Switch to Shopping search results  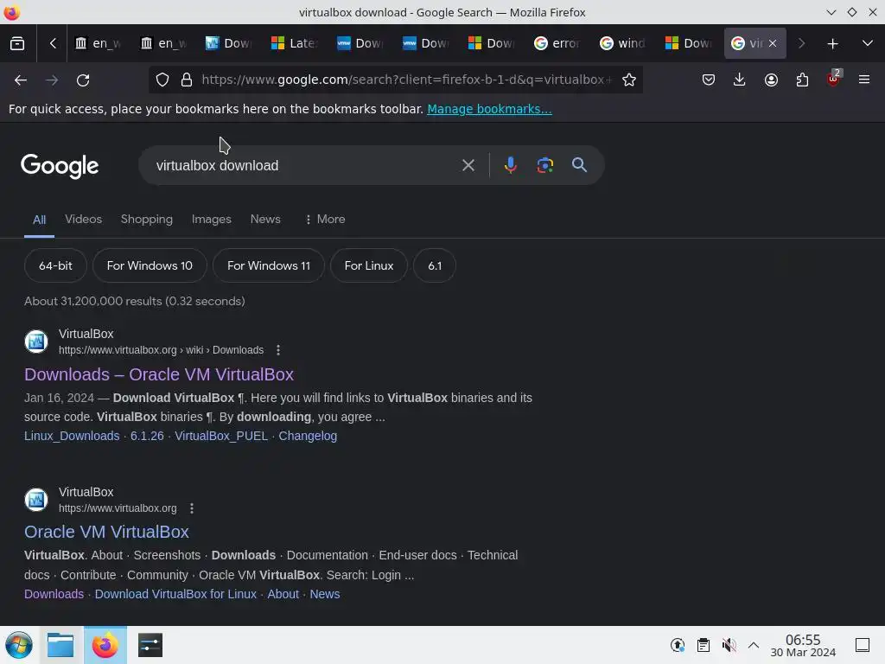(x=147, y=219)
